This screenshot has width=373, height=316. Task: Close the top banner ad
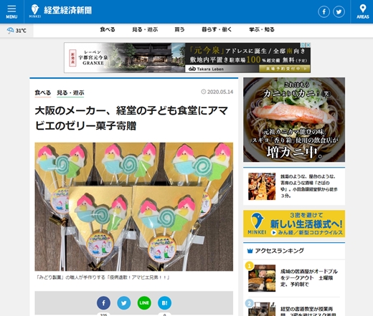[308, 45]
